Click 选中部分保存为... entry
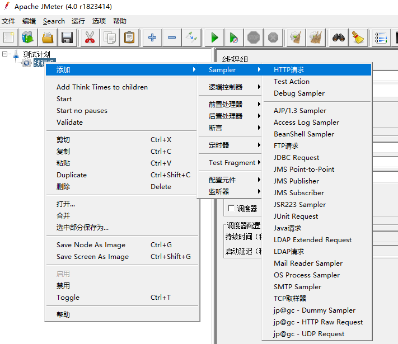The image size is (398, 344). click(121, 227)
